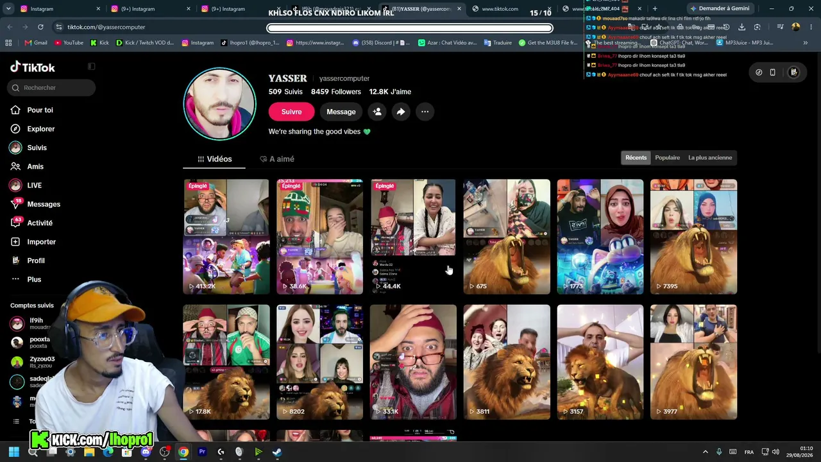Sort videos by La plus ancienne
The height and width of the screenshot is (462, 821).
(710, 158)
